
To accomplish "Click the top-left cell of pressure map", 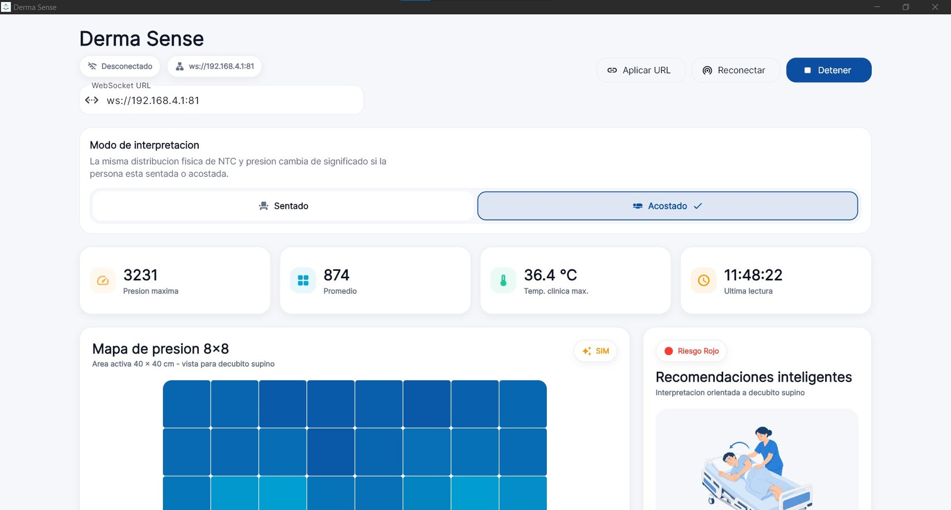I will [x=187, y=404].
